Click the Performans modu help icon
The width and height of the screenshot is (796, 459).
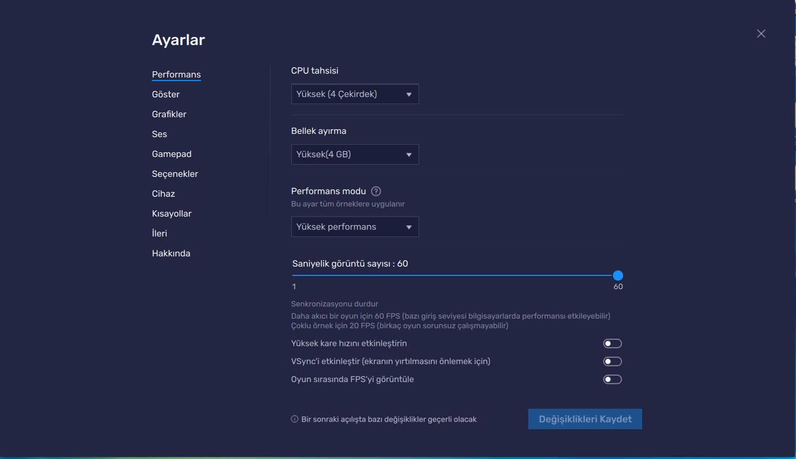coord(376,191)
